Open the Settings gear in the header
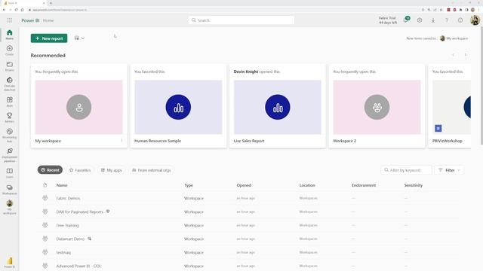483x271 pixels. [420, 20]
